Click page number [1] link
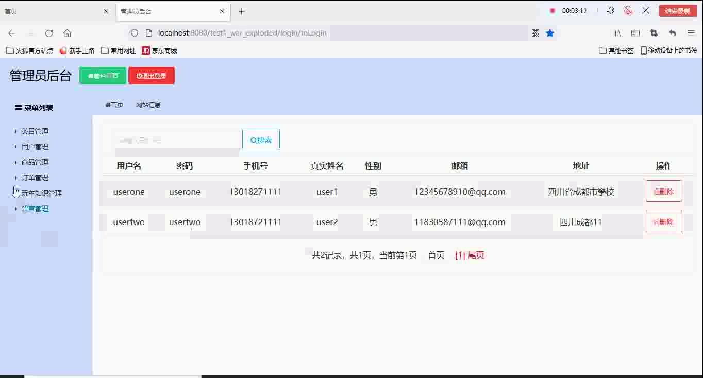703x378 pixels. (460, 255)
